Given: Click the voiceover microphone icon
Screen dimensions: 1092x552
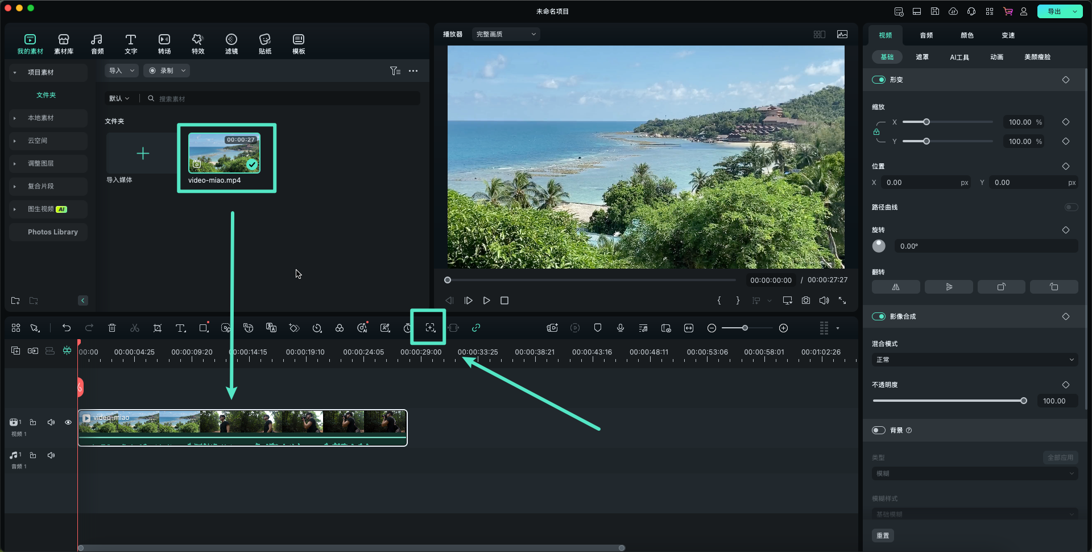Looking at the screenshot, I should pos(621,328).
